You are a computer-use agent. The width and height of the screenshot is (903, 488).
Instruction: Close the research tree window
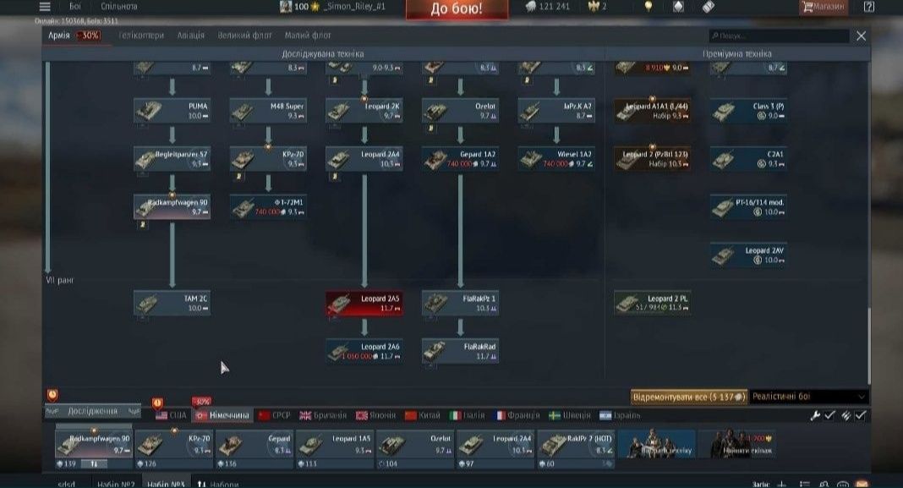coord(861,36)
